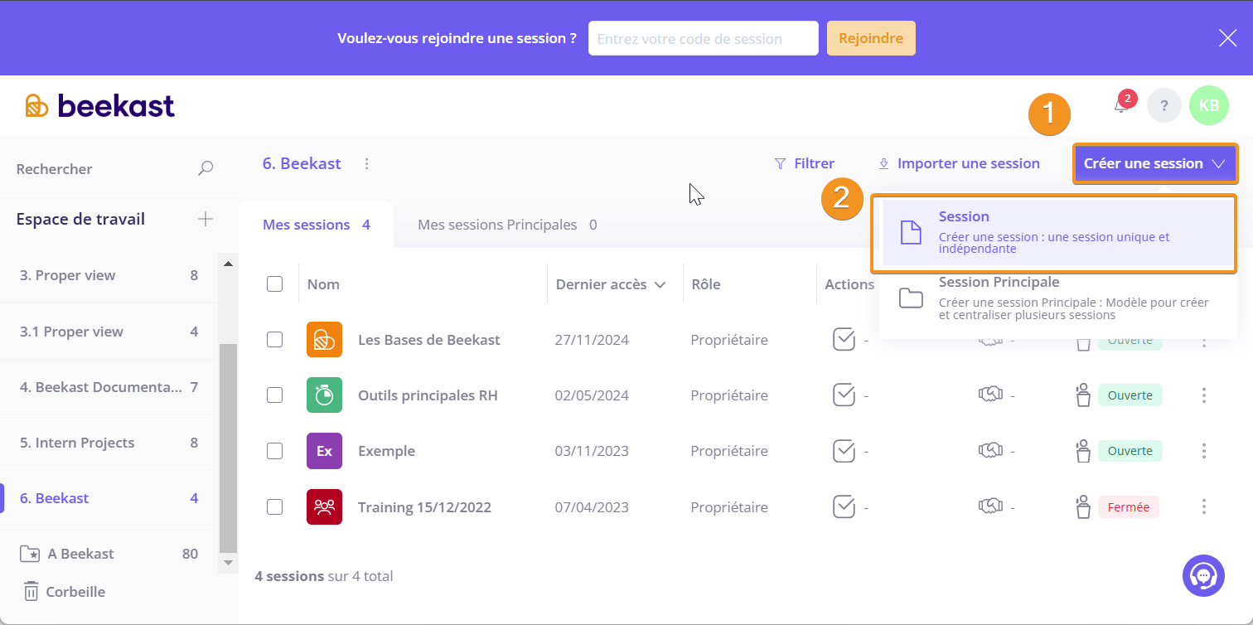Open the more options dots for Exemple
The width and height of the screenshot is (1253, 625).
[x=1204, y=451]
